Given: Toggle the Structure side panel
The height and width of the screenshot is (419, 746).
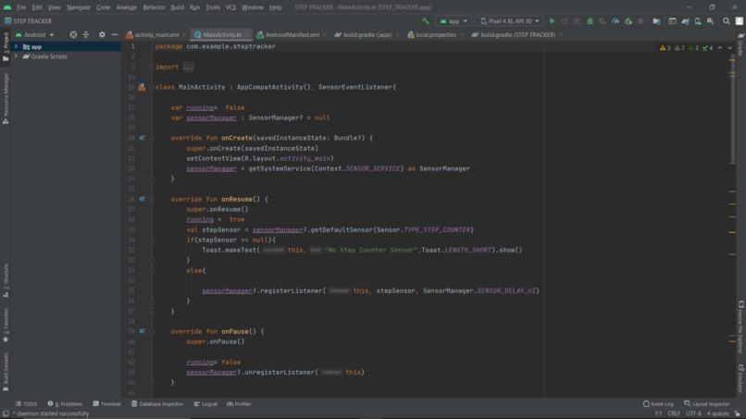Looking at the screenshot, I should pyautogui.click(x=6, y=280).
